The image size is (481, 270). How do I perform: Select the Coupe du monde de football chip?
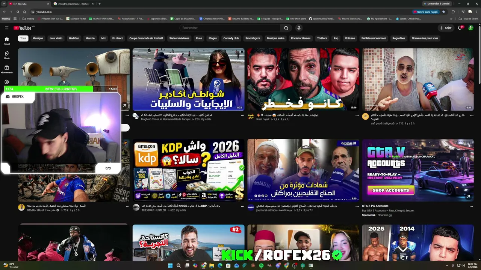click(x=146, y=38)
